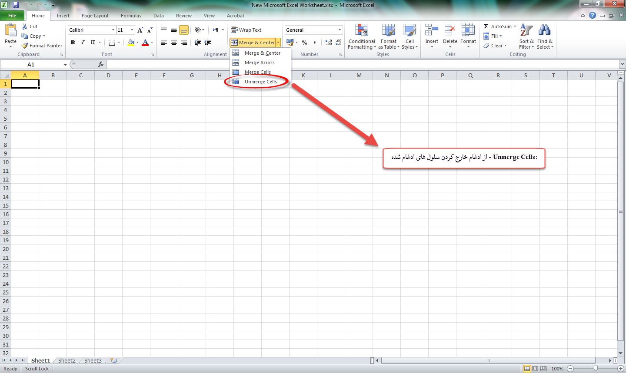Click the Sort & Filter icon
Image resolution: width=626 pixels, height=373 pixels.
tap(526, 30)
